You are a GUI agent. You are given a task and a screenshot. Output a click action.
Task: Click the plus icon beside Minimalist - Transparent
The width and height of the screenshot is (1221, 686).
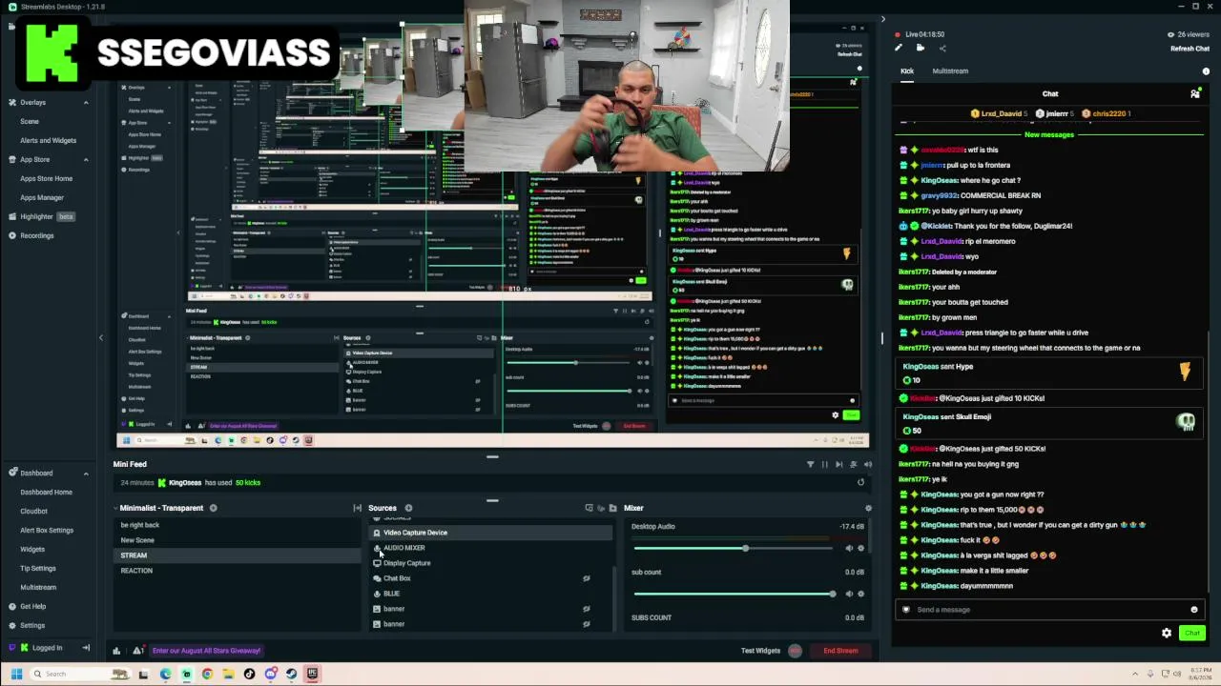pyautogui.click(x=213, y=508)
